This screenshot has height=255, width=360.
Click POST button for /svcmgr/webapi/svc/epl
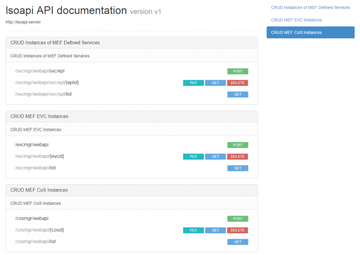coord(238,71)
